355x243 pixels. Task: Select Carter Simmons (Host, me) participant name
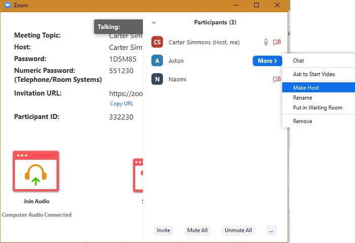click(x=204, y=42)
